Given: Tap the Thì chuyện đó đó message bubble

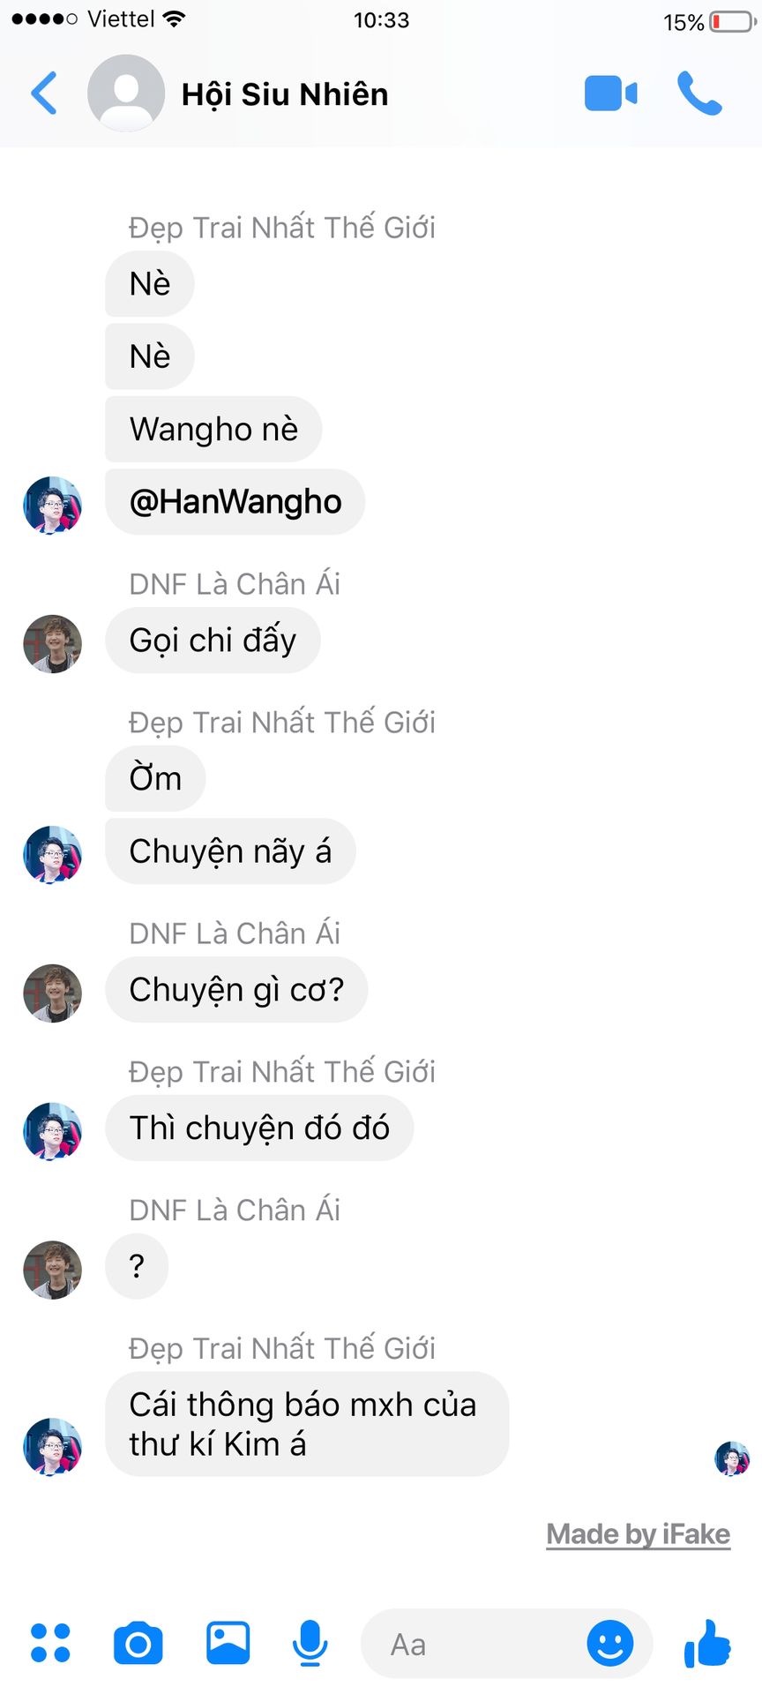Looking at the screenshot, I should point(259,1128).
